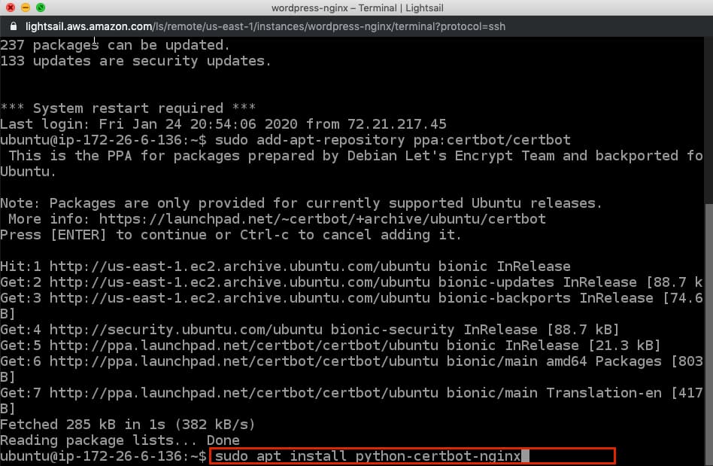Click the lightsail.aws.amazon.com URL in the address bar
The height and width of the screenshot is (466, 713).
click(265, 26)
